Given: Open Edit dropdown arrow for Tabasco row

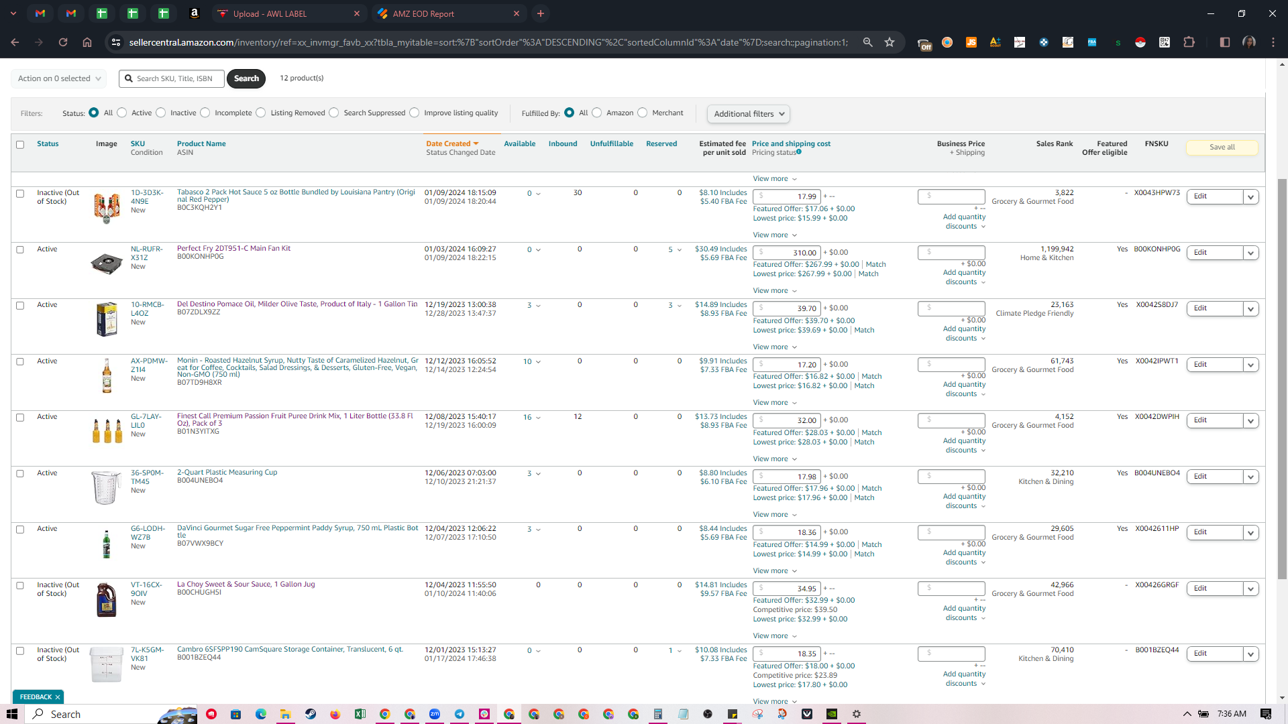Looking at the screenshot, I should click(1250, 197).
